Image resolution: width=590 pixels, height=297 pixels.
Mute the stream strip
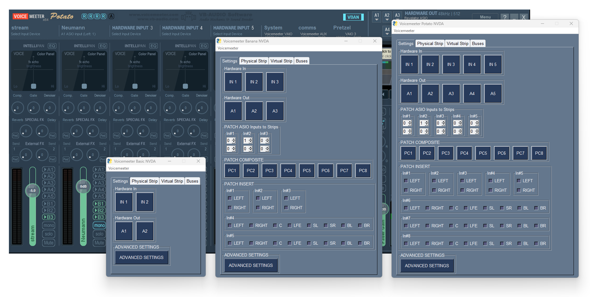coord(48,243)
